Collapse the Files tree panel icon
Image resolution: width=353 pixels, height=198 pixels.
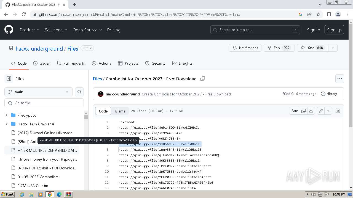click(x=9, y=79)
